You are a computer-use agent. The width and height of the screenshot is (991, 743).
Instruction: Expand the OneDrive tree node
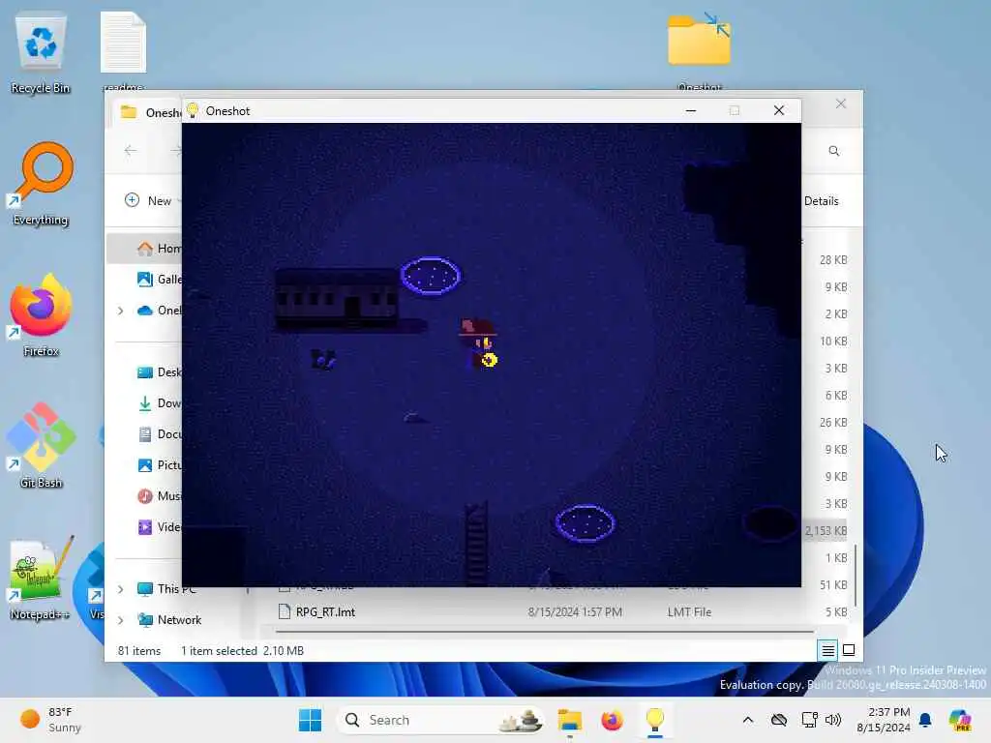click(121, 311)
